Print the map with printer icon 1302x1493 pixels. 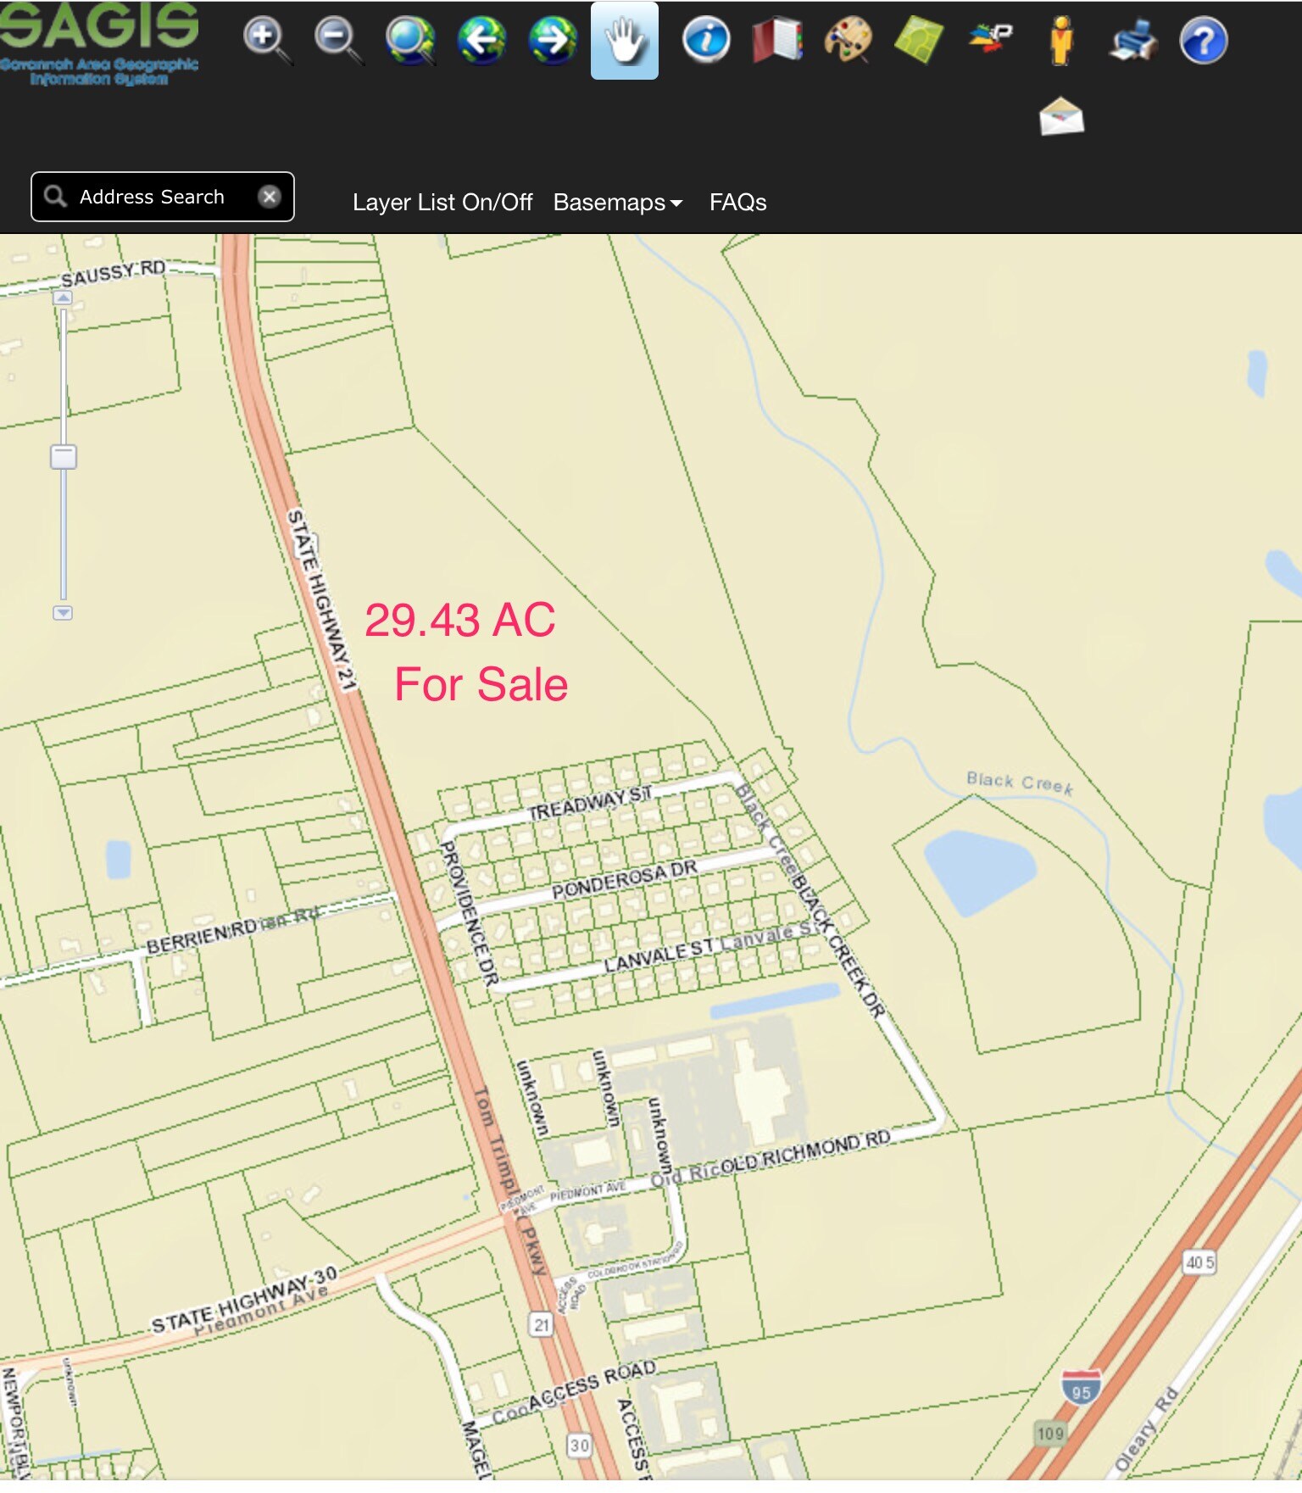pyautogui.click(x=1132, y=40)
